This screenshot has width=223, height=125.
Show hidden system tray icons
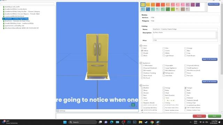point(191,122)
